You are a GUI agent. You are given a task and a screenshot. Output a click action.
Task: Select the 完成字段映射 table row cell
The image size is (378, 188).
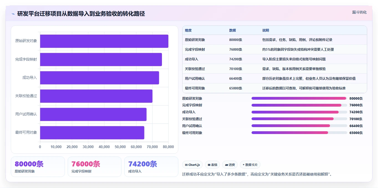195,49
